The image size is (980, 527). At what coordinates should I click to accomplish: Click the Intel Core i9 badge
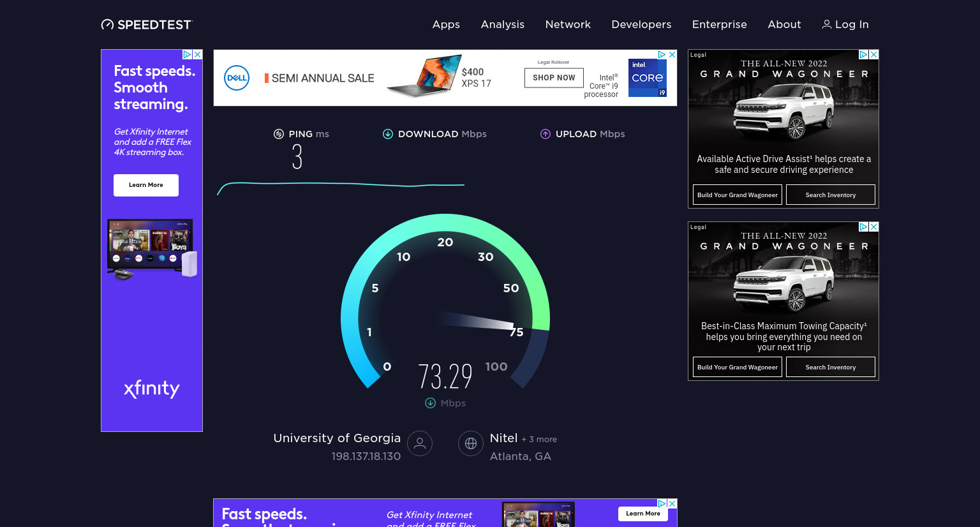click(648, 78)
